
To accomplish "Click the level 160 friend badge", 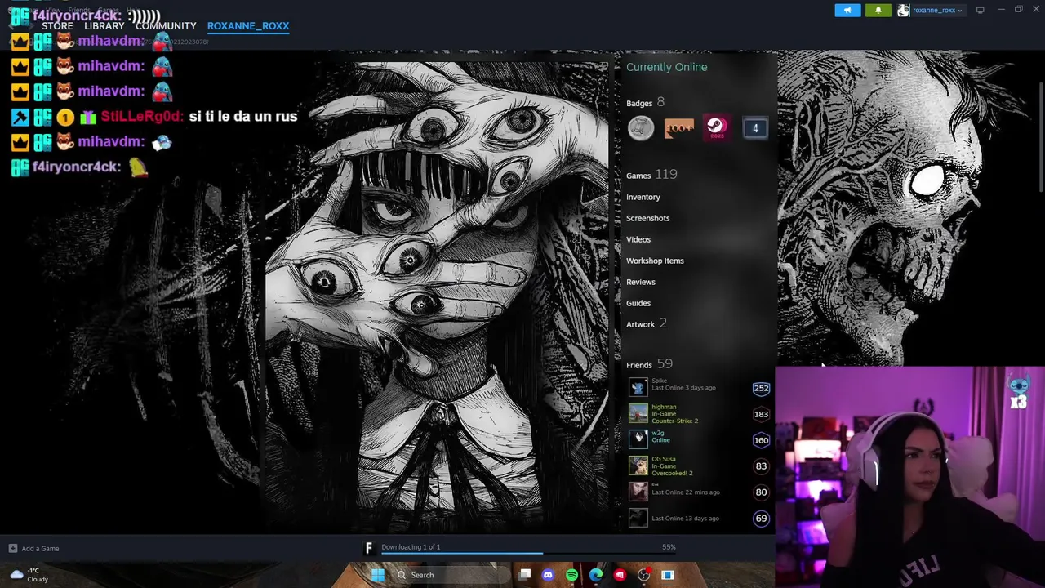I will (x=761, y=440).
